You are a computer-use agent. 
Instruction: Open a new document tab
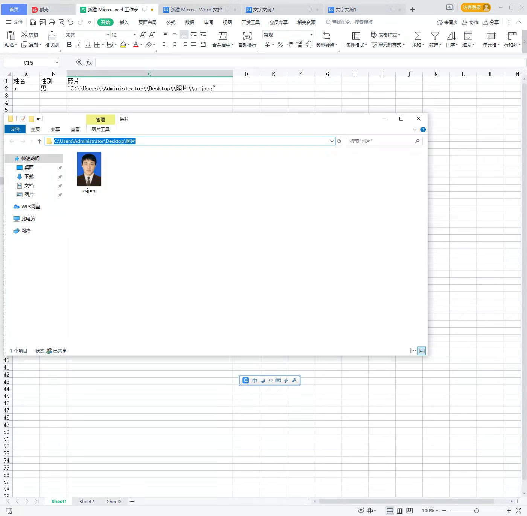413,9
